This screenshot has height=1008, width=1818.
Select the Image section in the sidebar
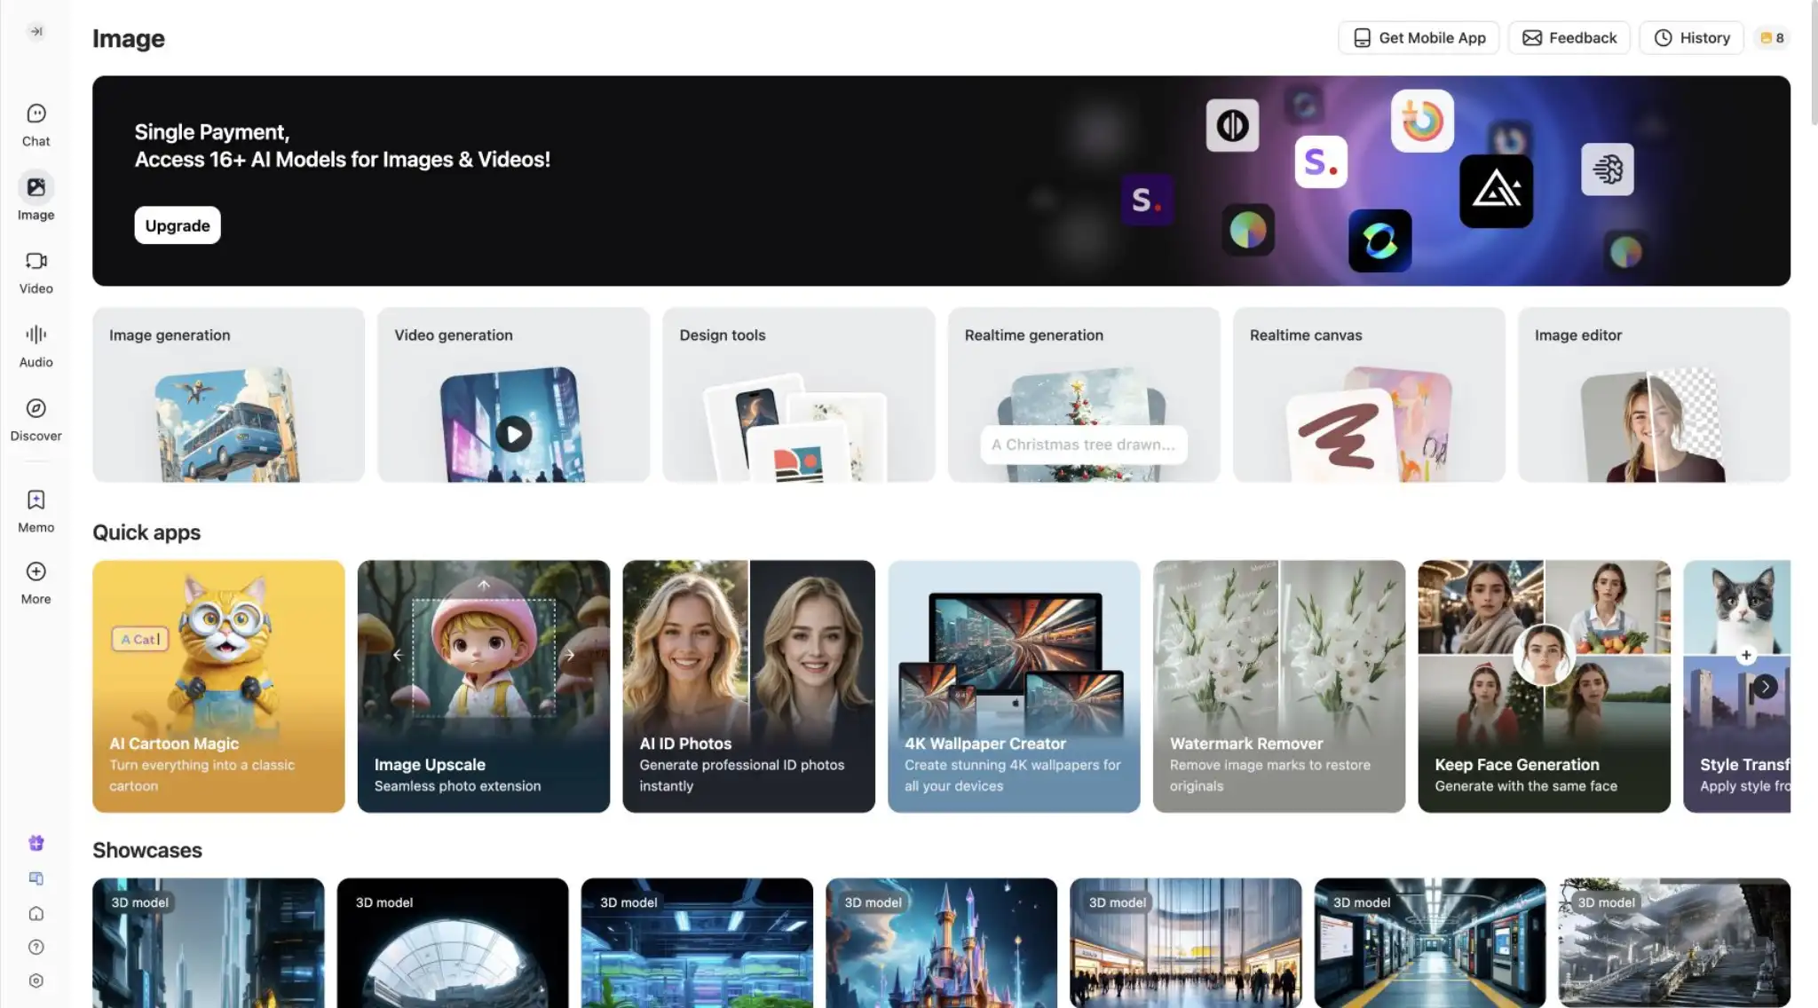pos(36,198)
